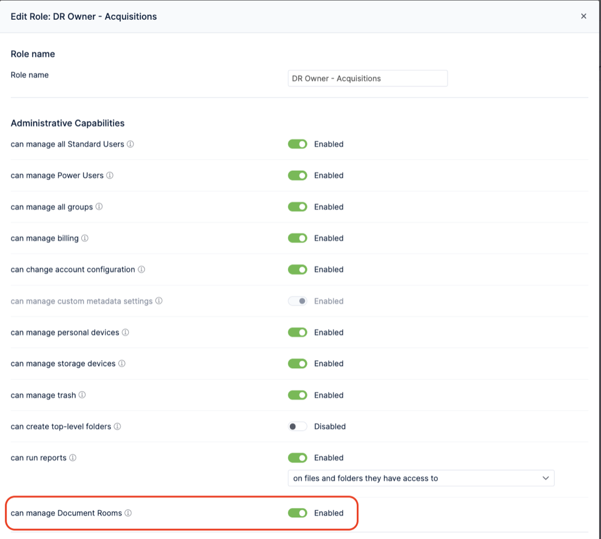Click info icon for manage personal devices
The width and height of the screenshot is (601, 539).
click(x=125, y=333)
